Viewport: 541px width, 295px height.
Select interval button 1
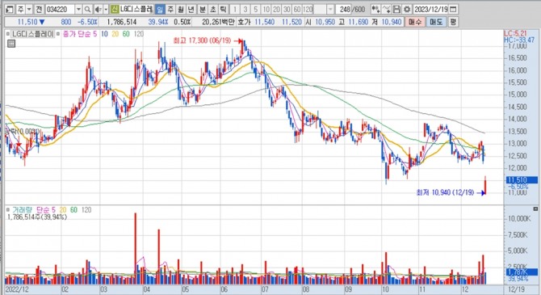click(235, 10)
